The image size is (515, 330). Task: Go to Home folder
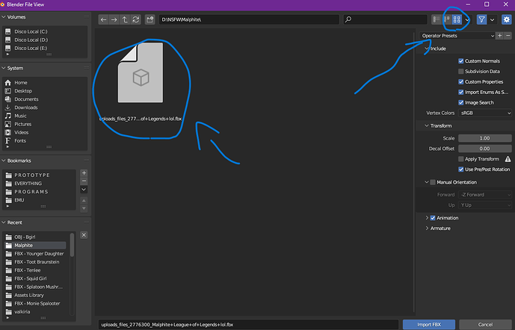21,83
